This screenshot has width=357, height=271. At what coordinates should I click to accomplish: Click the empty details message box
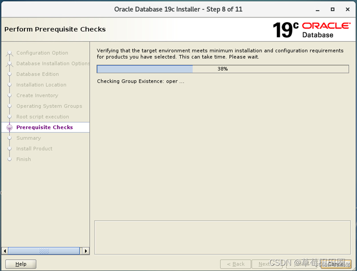tap(222, 237)
